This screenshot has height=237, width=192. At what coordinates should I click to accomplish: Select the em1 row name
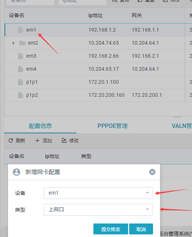tap(31, 30)
